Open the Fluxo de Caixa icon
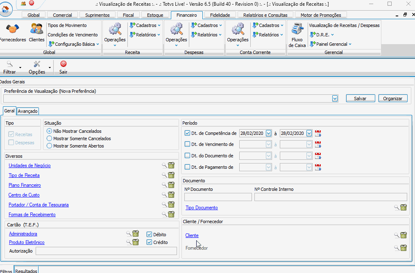415x273 pixels. click(x=297, y=29)
